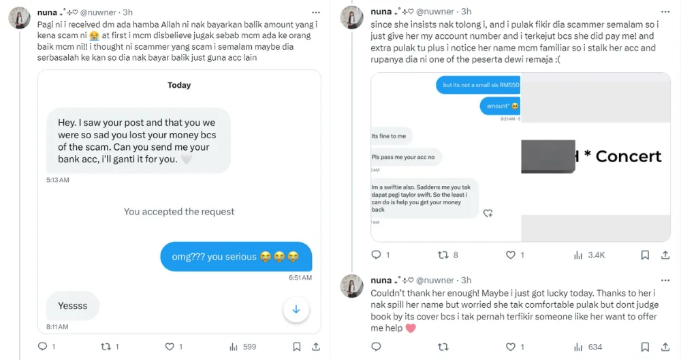Open more options of bottom right tweet
The height and width of the screenshot is (361, 681).
(x=665, y=280)
